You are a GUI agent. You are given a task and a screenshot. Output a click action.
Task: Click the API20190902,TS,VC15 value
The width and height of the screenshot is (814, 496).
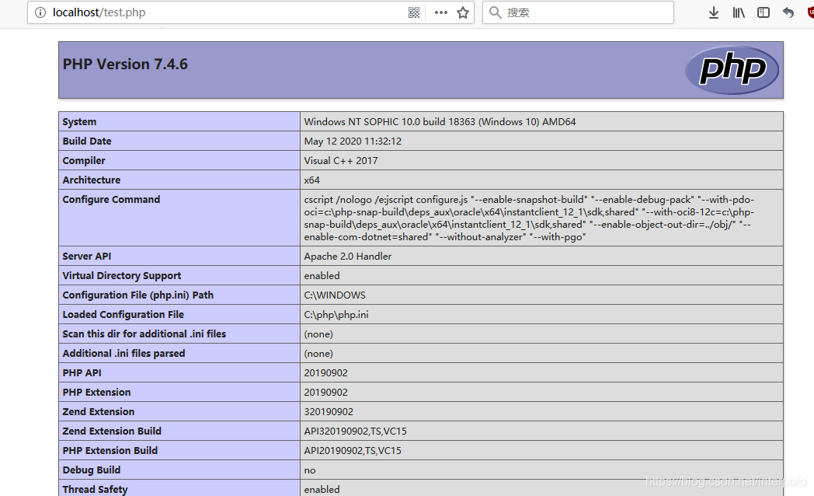353,450
